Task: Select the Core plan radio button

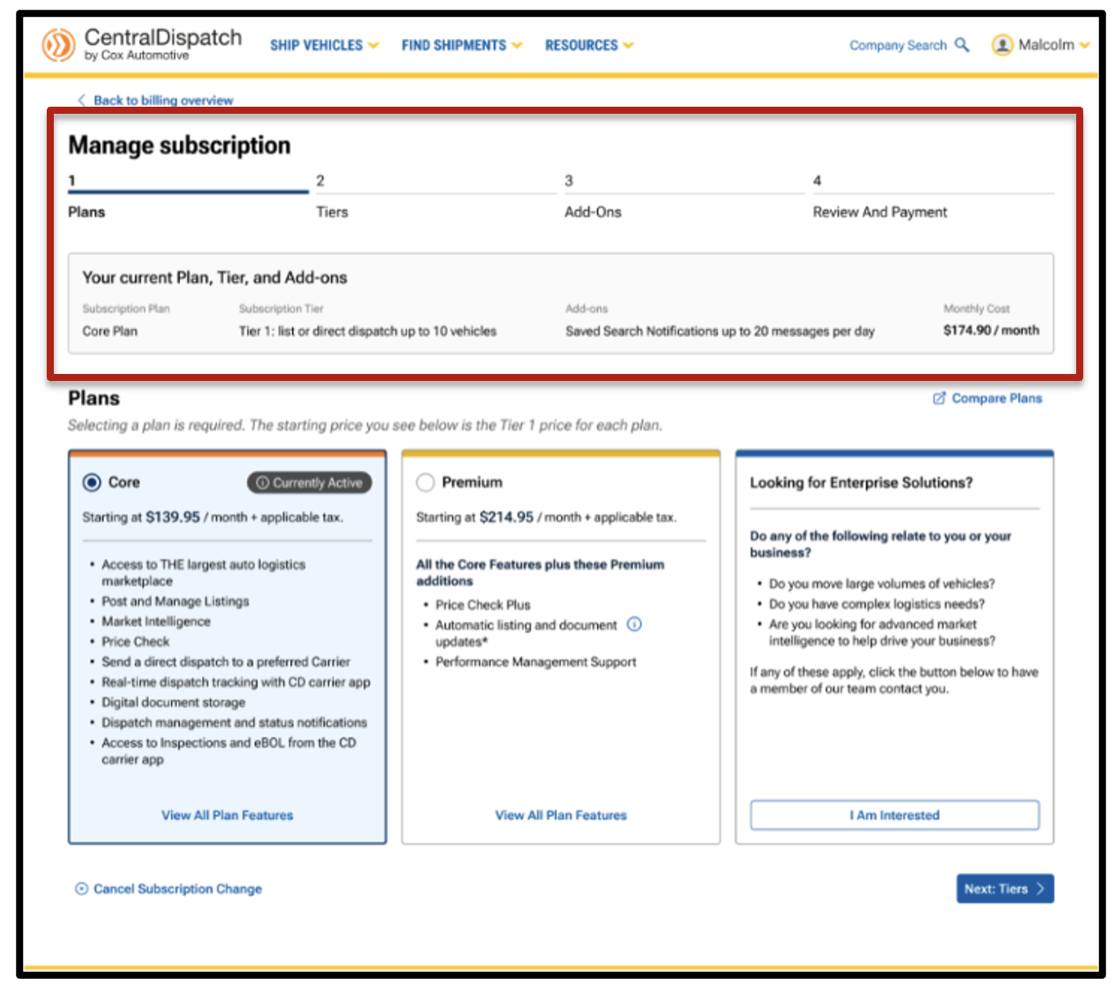Action: pos(92,482)
